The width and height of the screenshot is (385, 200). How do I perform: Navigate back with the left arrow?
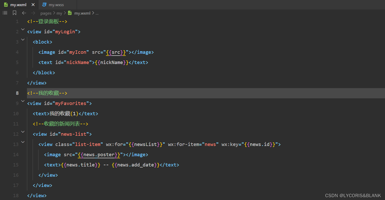tap(24, 13)
